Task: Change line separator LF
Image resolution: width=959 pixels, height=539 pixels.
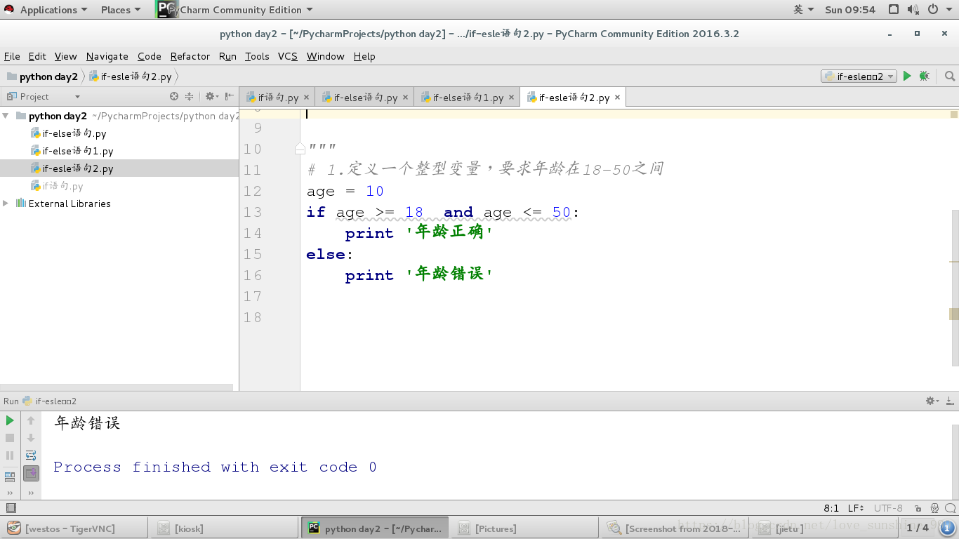Action: pyautogui.click(x=856, y=508)
